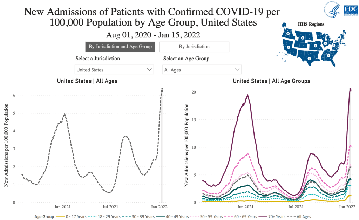Select HHS Region 4 on the map

coord(328,55)
